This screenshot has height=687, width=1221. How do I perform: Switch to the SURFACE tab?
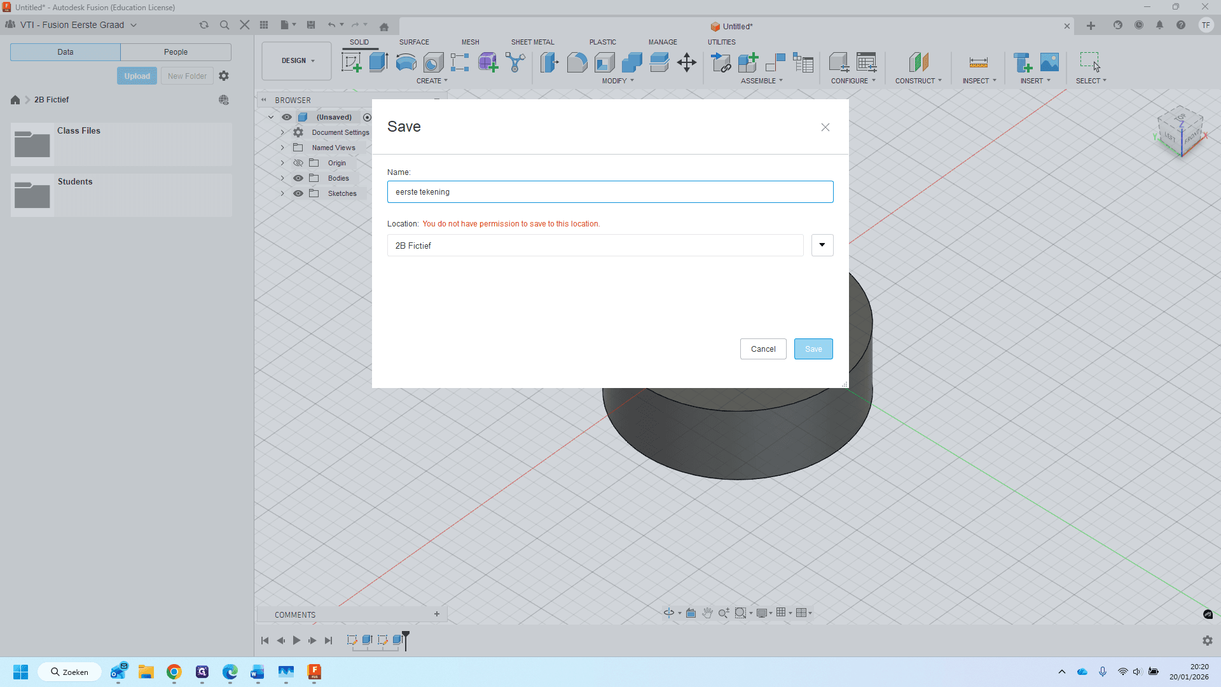414,42
